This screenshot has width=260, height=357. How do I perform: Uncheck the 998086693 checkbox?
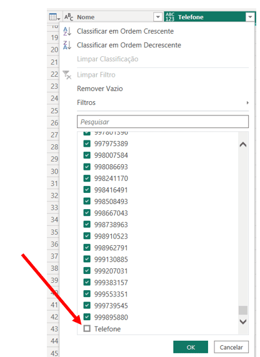87,167
